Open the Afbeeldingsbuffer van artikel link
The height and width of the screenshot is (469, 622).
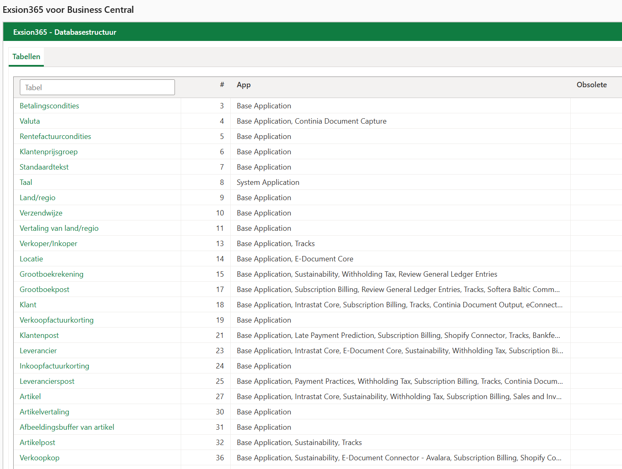[x=67, y=427]
